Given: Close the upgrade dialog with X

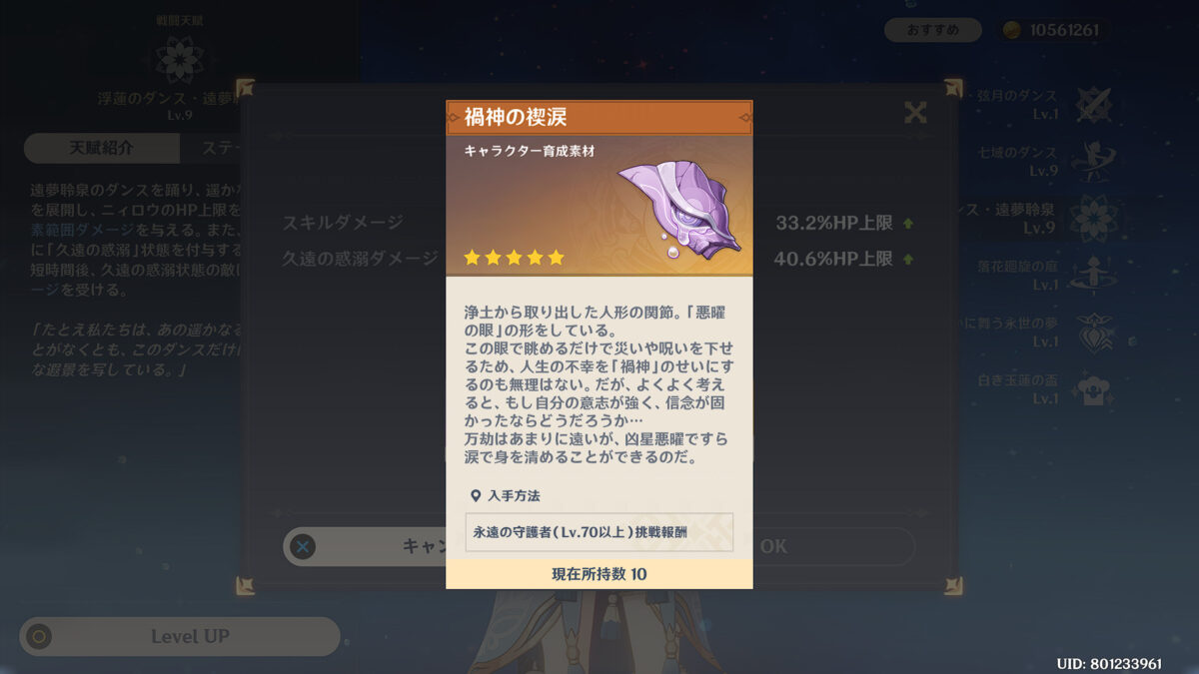Looking at the screenshot, I should [915, 113].
